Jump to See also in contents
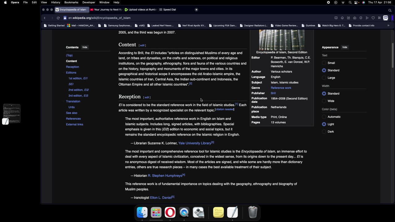 tap(72, 113)
